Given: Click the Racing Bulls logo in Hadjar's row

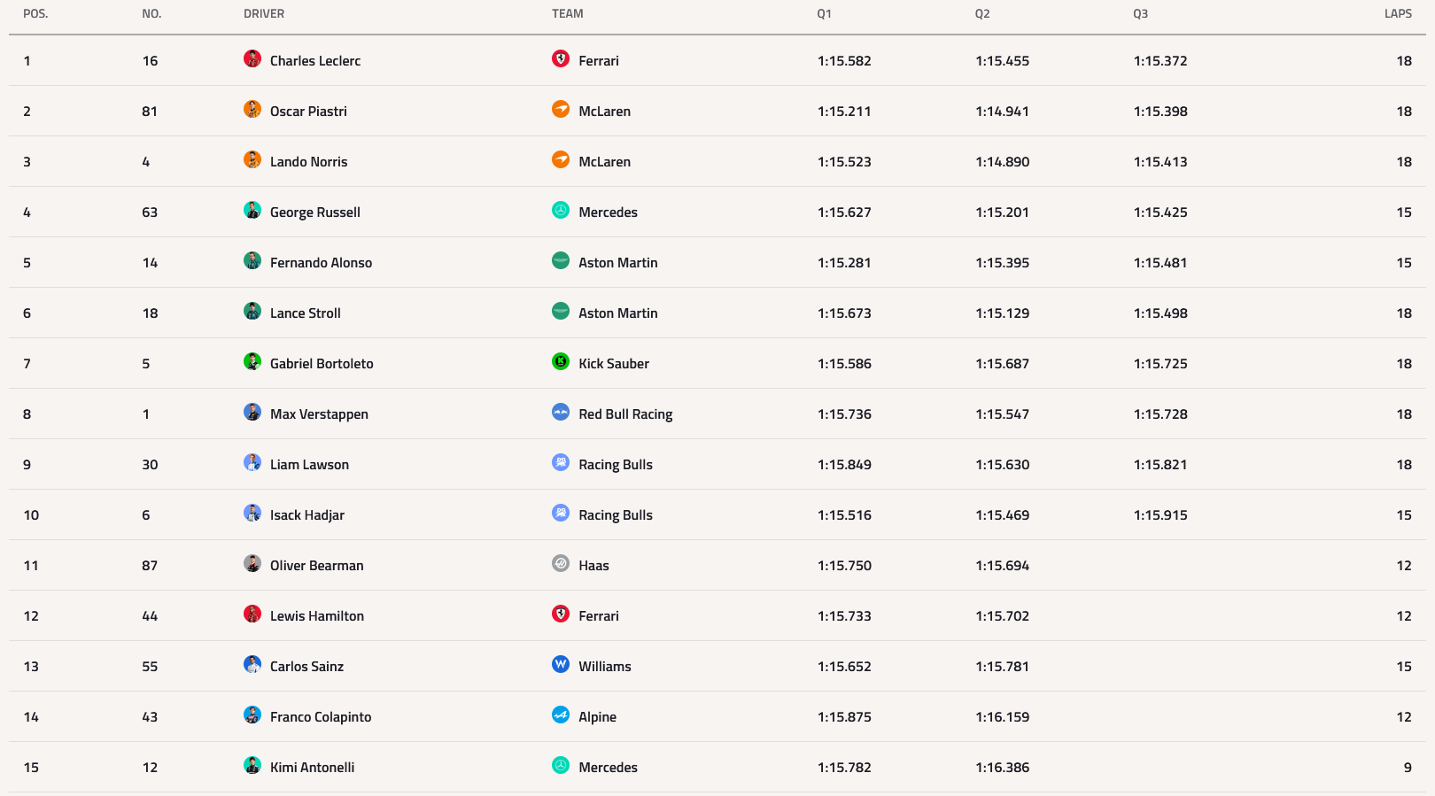Looking at the screenshot, I should coord(561,513).
